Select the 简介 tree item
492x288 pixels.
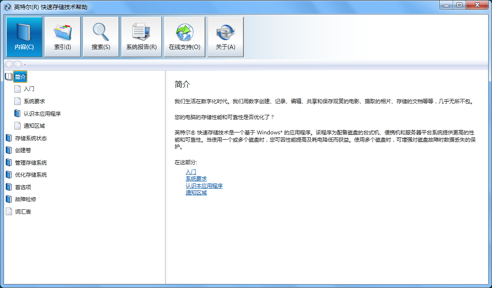tap(20, 76)
